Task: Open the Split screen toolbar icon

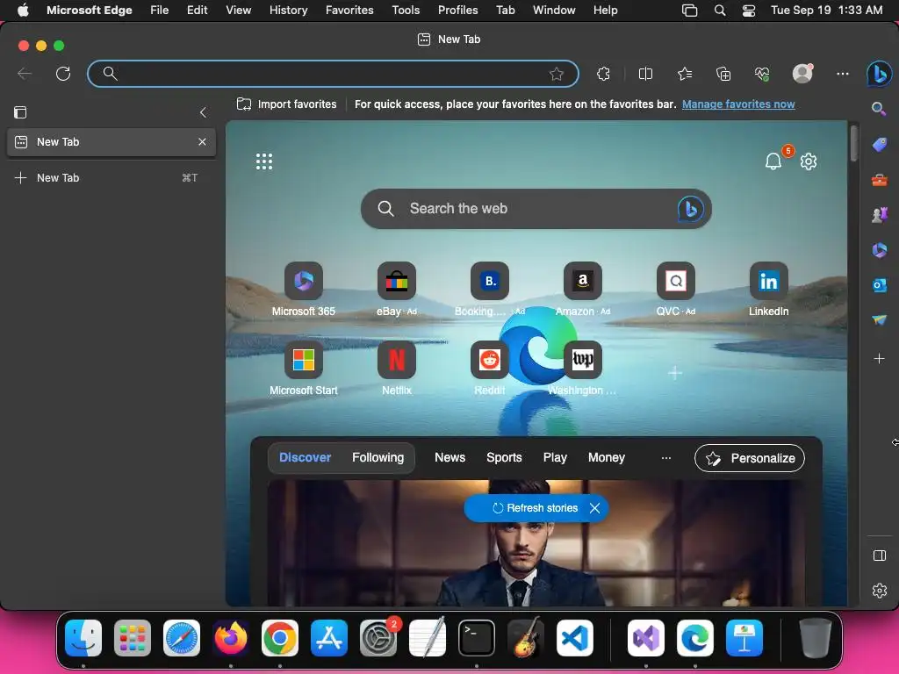Action: (645, 74)
